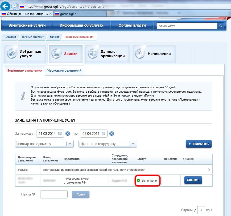This screenshot has width=231, height=216.
Task: Expand the фильтр по сотруднику dropdown
Action: click(133, 144)
